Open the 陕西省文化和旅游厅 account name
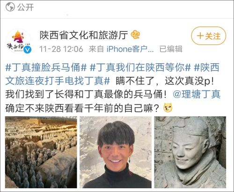Image resolution: width=234 pixels, height=192 pixels. coord(84,35)
